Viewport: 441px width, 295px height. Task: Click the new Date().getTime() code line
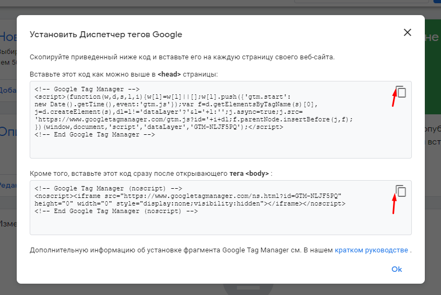click(176, 104)
